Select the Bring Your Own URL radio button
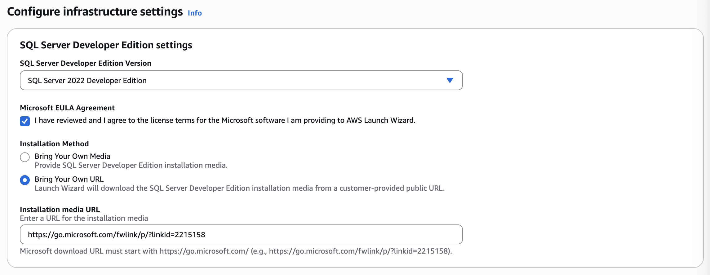Image resolution: width=710 pixels, height=275 pixels. coord(25,180)
